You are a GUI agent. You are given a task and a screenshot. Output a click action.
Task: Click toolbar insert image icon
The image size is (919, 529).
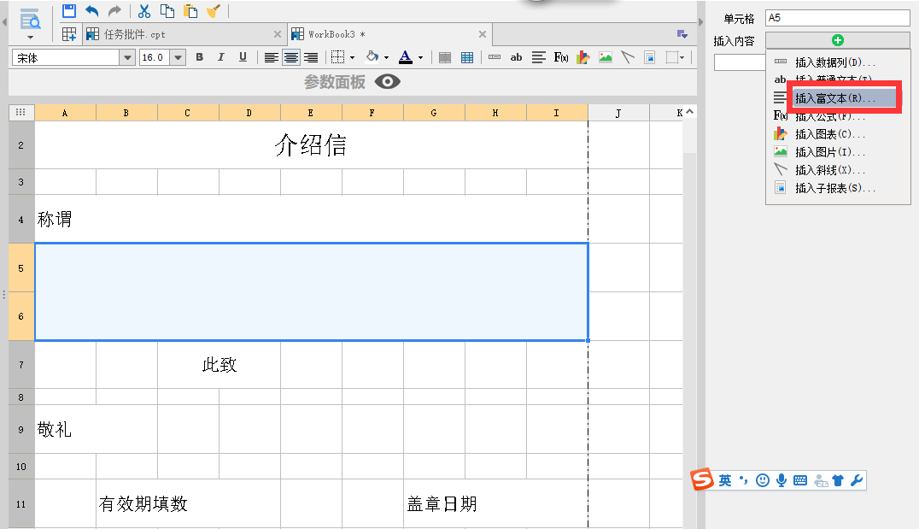point(606,57)
